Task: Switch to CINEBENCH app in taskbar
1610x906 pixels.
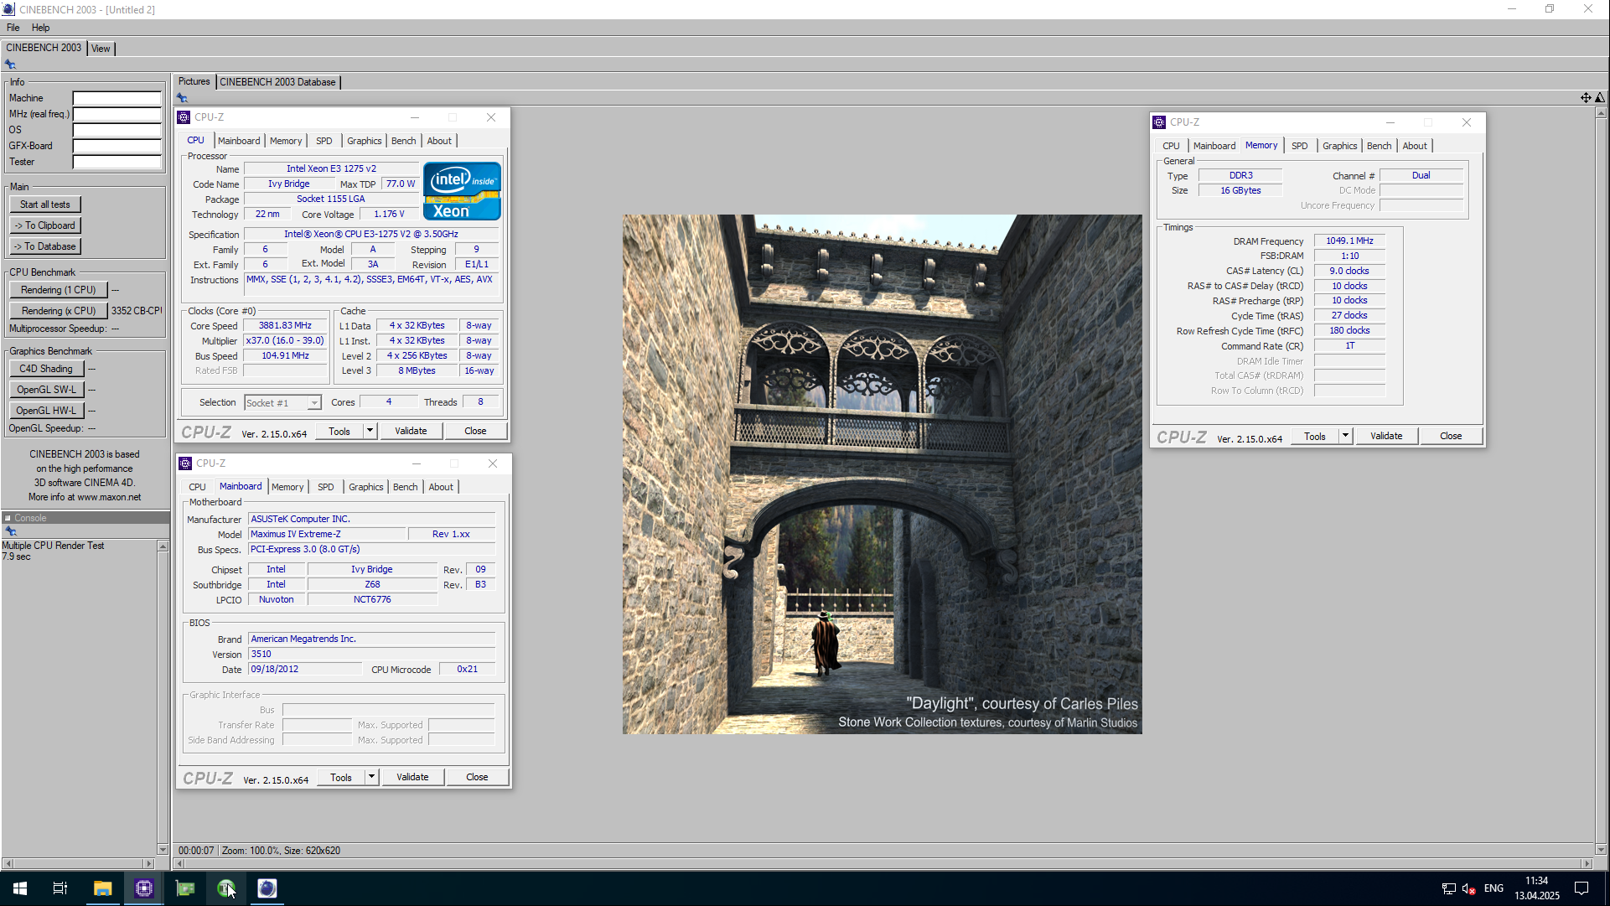Action: (x=267, y=888)
